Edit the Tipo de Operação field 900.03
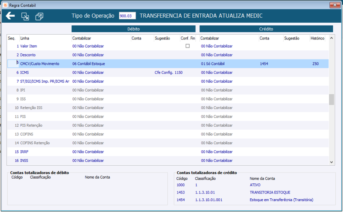The image size is (343, 212). click(127, 16)
